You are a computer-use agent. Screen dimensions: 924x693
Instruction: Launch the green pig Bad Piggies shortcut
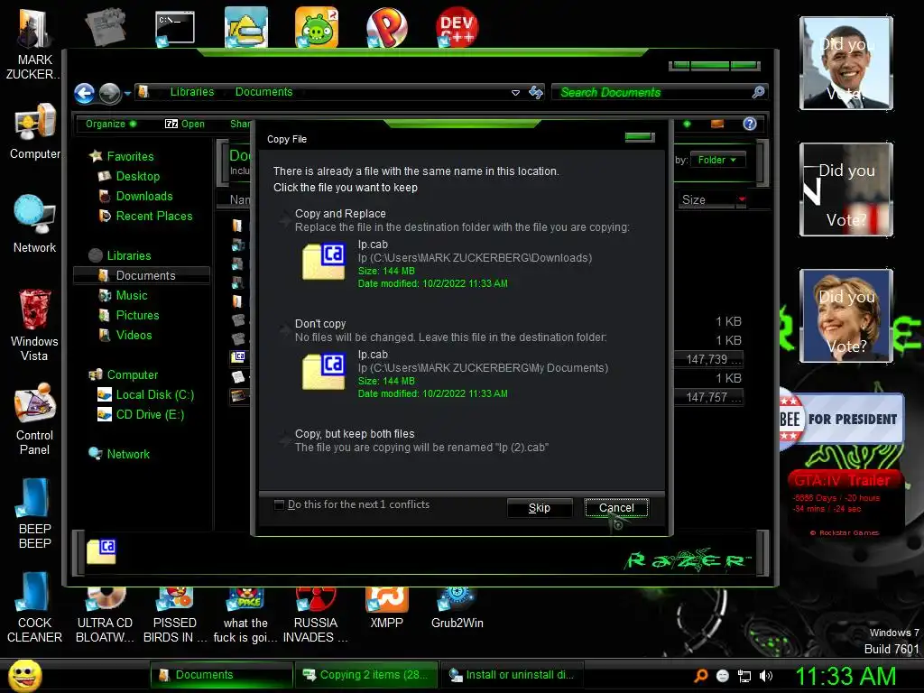point(317,27)
